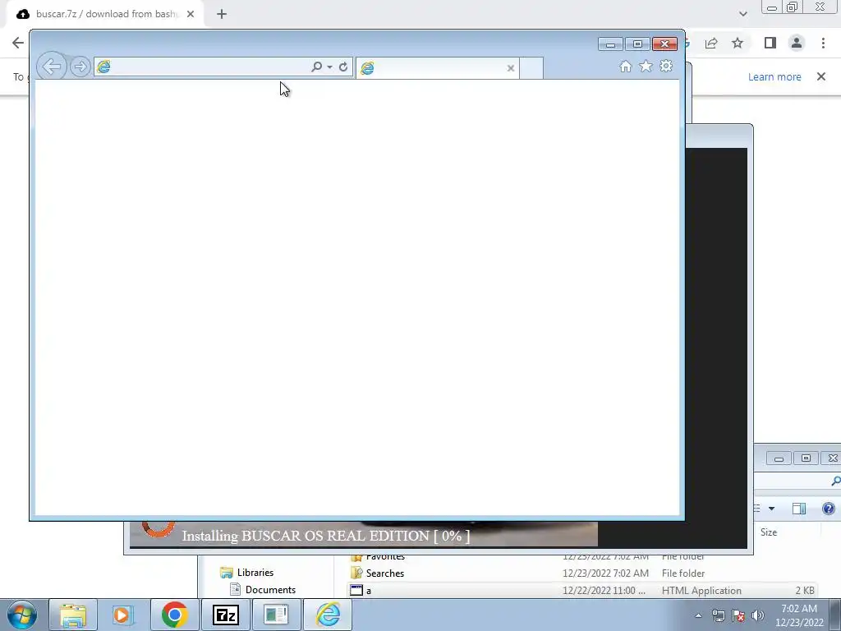
Task: Open the address bar autocomplete dropdown arrow
Action: point(330,67)
